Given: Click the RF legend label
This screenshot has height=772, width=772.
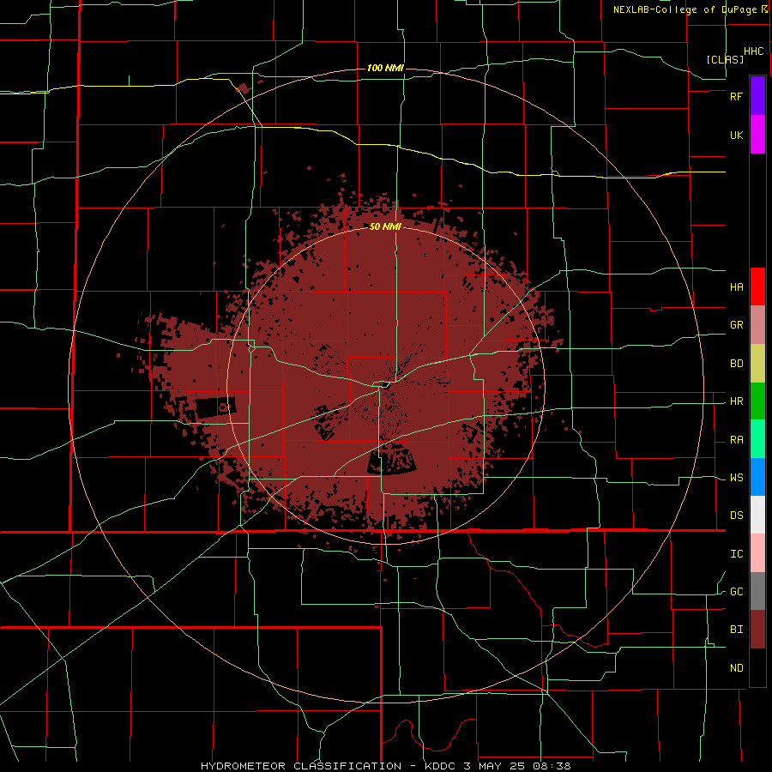Looking at the screenshot, I should point(736,96).
